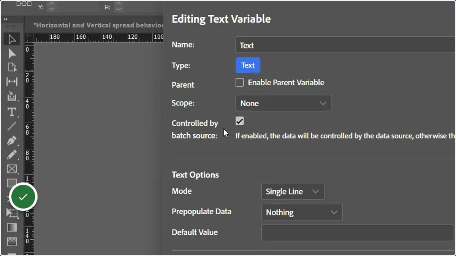Select the Direct Selection tool

(12, 53)
